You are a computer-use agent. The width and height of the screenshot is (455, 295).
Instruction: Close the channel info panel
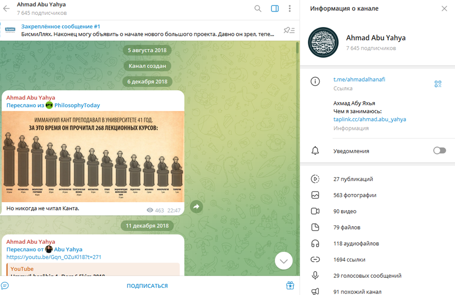[x=444, y=9]
